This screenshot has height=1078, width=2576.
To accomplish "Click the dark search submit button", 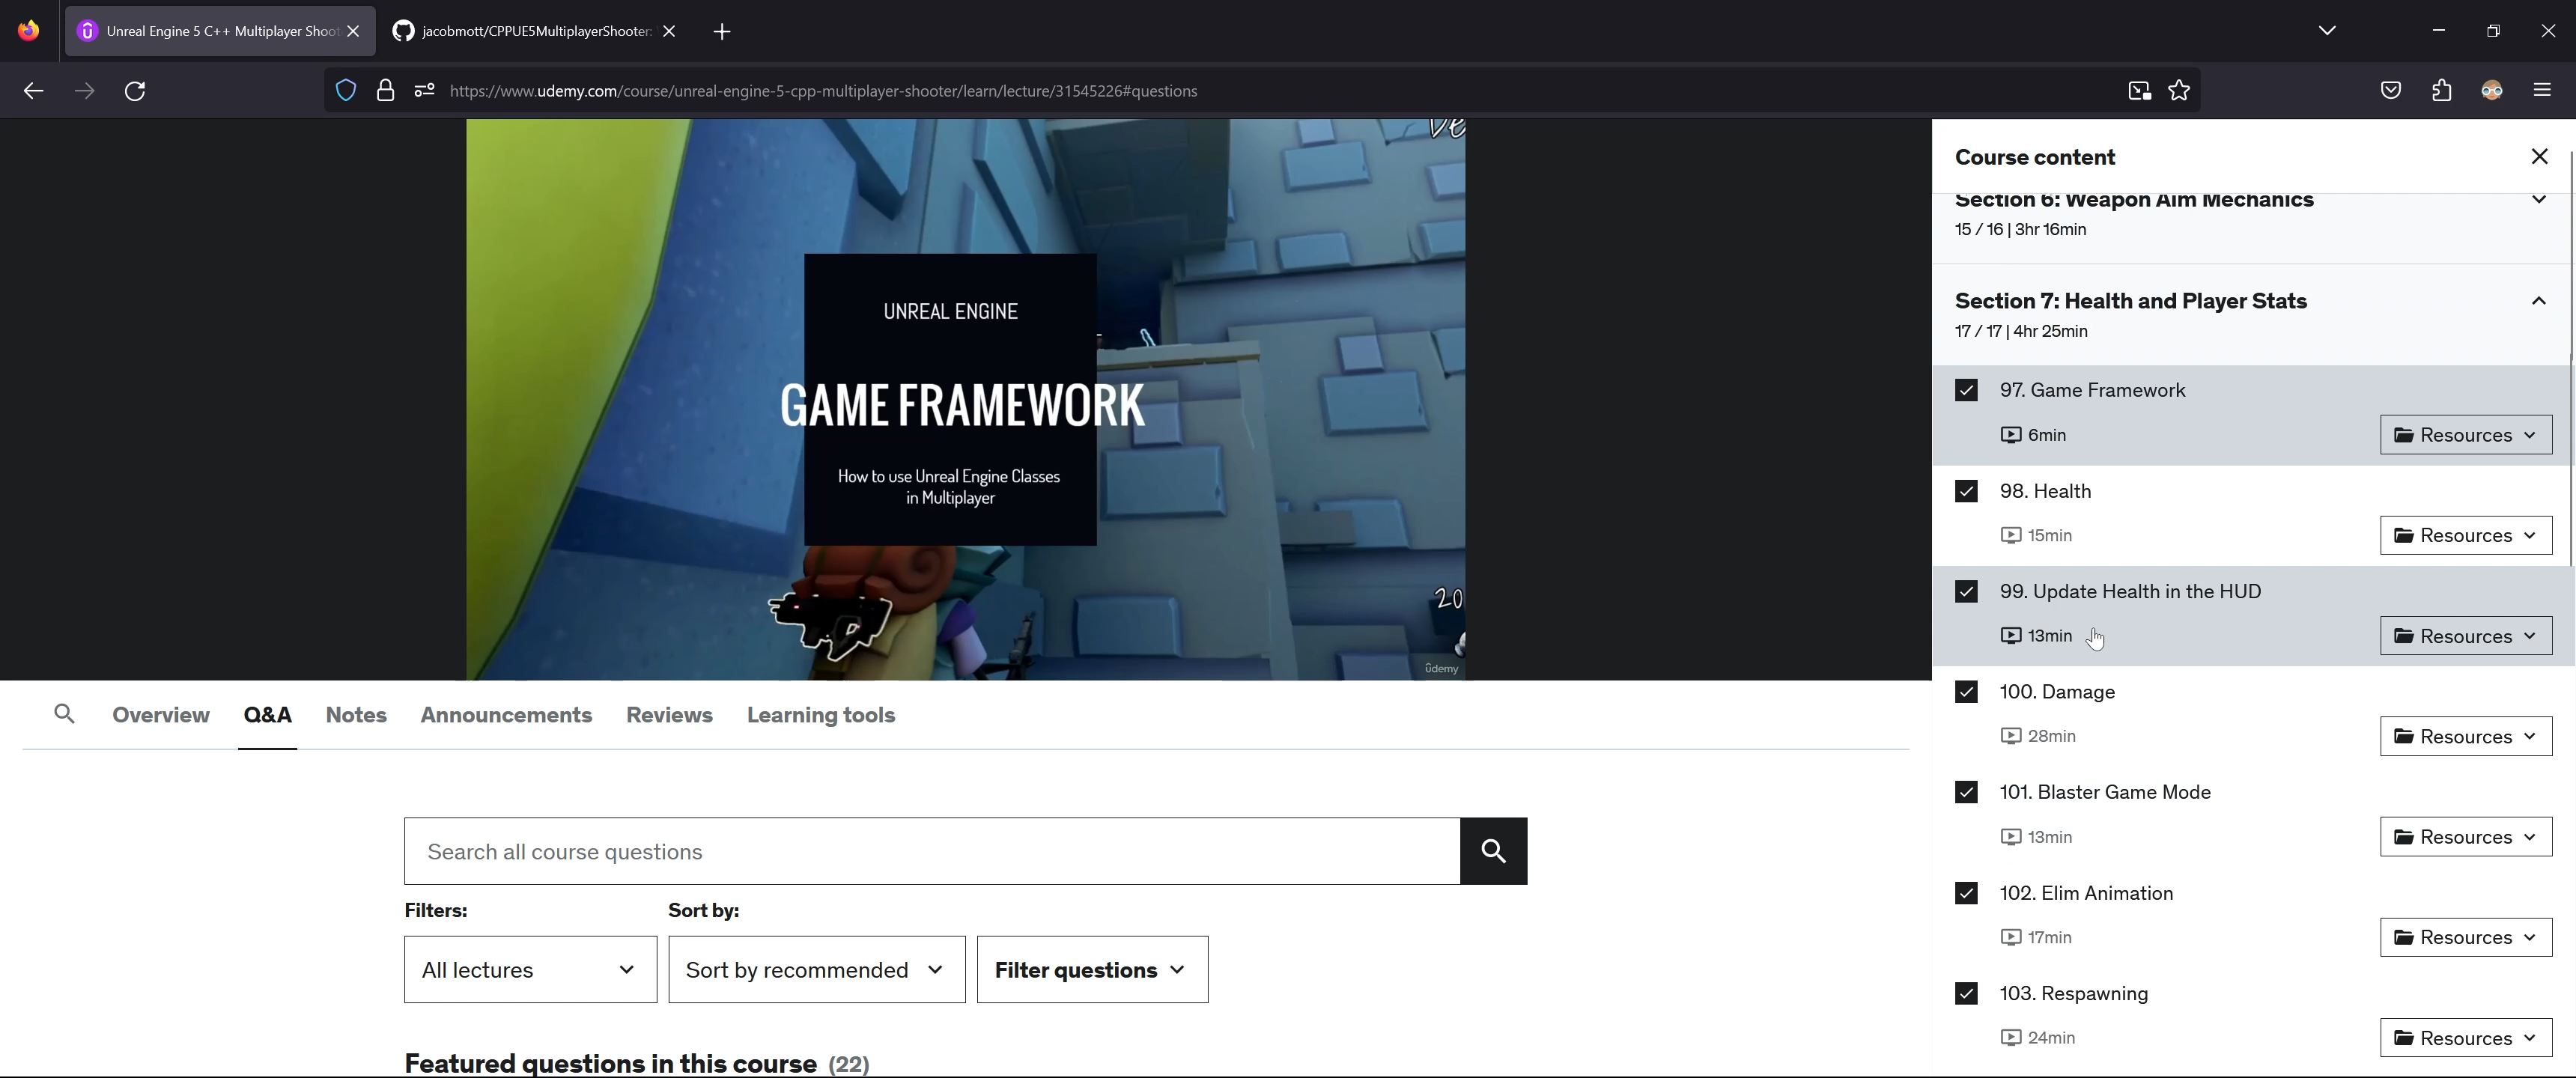I will [1493, 851].
